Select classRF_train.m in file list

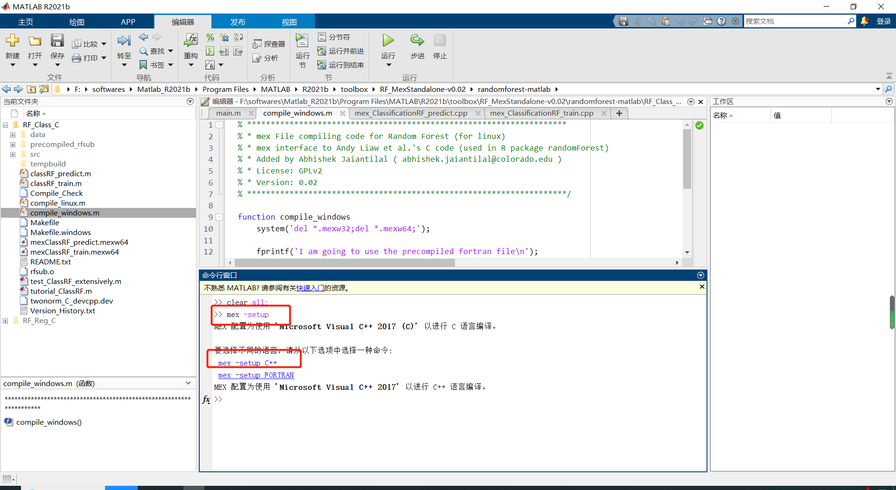[x=56, y=183]
